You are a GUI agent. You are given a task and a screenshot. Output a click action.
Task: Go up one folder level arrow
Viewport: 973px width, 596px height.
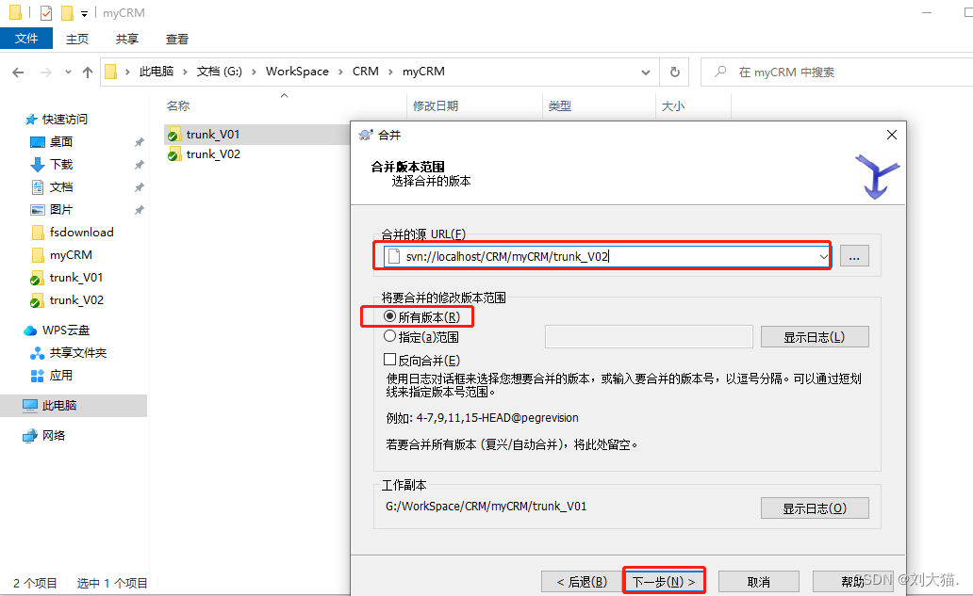[88, 72]
